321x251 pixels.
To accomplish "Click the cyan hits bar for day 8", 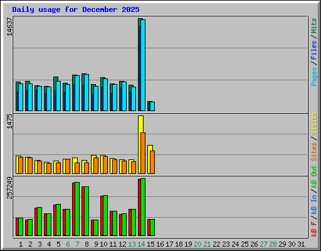I will [87, 92].
